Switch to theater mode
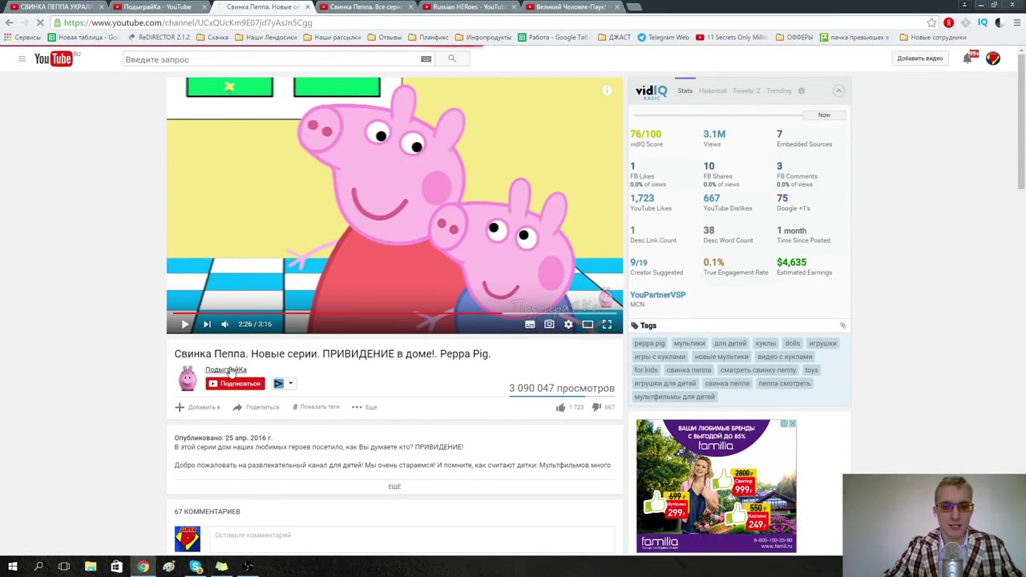The width and height of the screenshot is (1026, 577). (588, 324)
